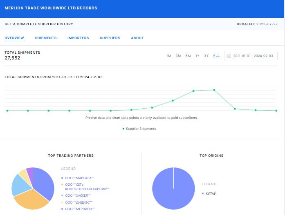Click the Top Origins heading
Screen dimensions: 285x215
(211, 156)
